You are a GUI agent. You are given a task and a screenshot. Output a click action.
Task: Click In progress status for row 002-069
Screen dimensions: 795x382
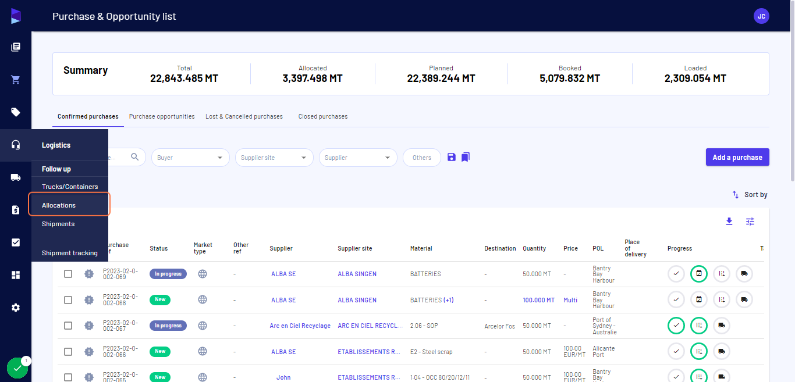click(x=168, y=274)
